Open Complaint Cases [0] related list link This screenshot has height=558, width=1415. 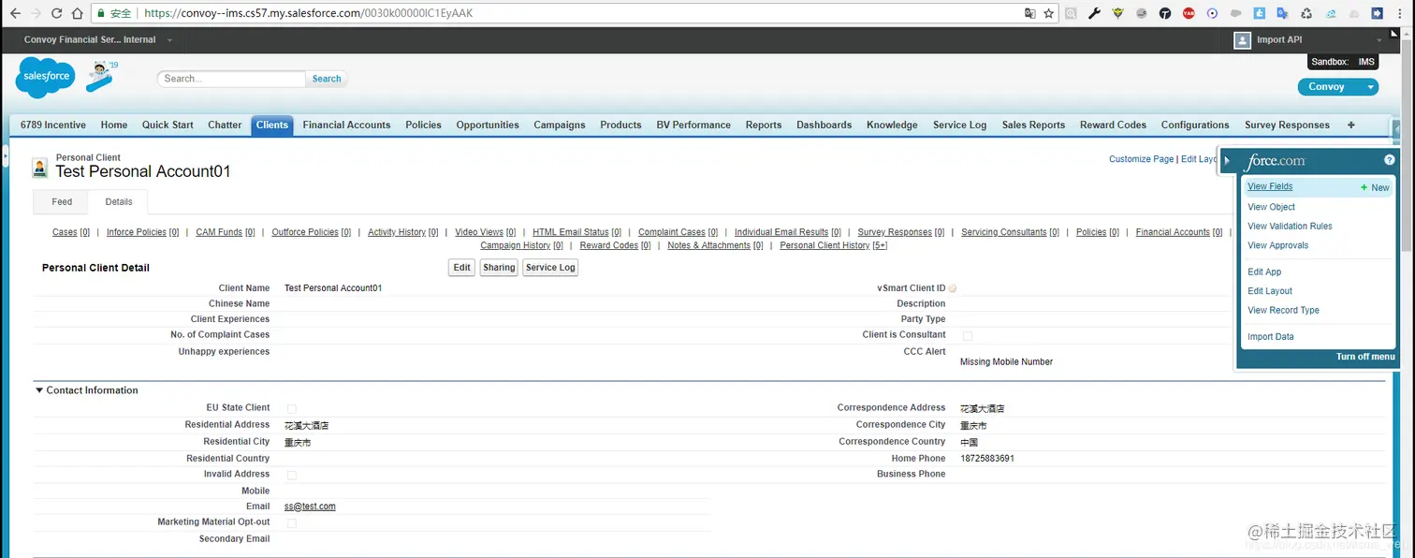(678, 232)
